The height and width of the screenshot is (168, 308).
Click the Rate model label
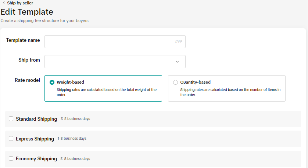tap(27, 80)
